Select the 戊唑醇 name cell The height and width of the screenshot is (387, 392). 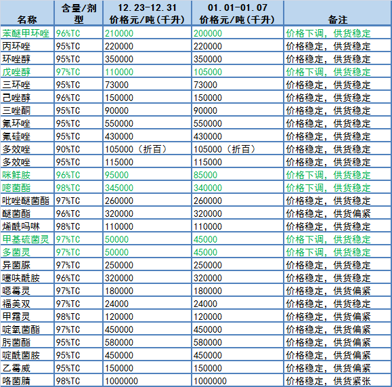[x=27, y=72]
